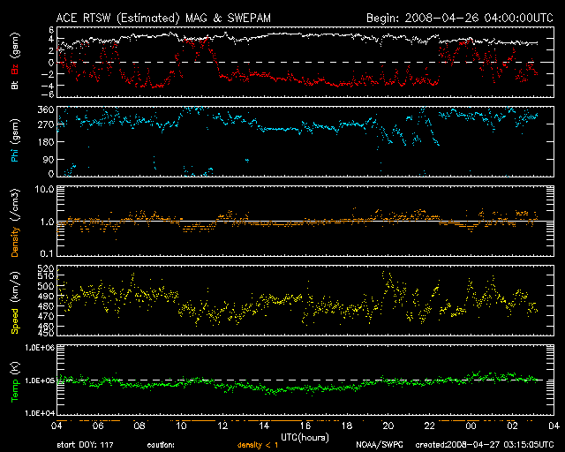This screenshot has height=452, width=565.
Task: Click the 1.0E+06 tick on the Temp axis
Action: point(41,348)
